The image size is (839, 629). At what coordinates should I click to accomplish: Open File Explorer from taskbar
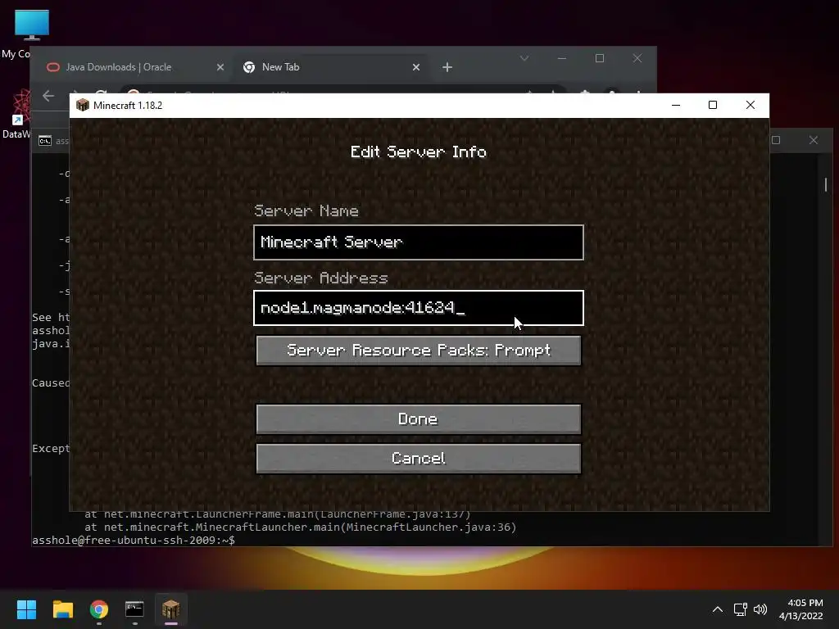(x=62, y=609)
